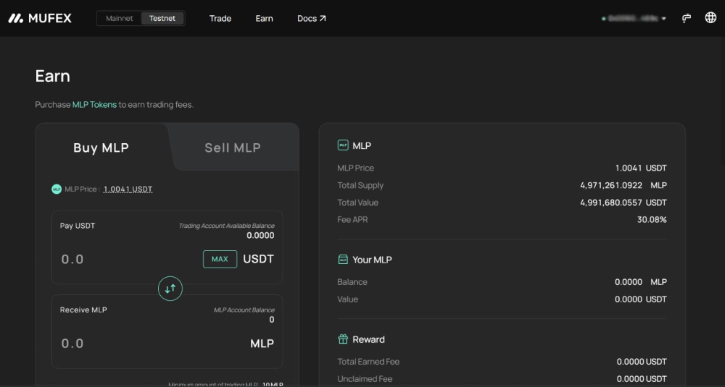Click the Unclaimed Fee label
This screenshot has height=387, width=725.
click(x=365, y=379)
